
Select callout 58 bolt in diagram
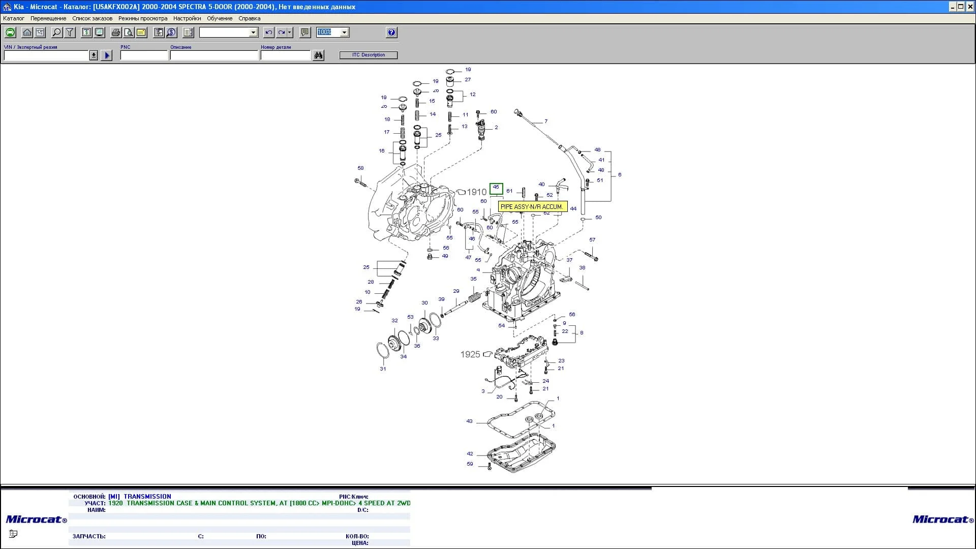coord(360,168)
